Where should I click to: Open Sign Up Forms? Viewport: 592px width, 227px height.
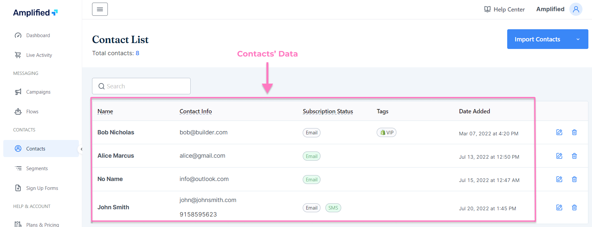tap(42, 188)
